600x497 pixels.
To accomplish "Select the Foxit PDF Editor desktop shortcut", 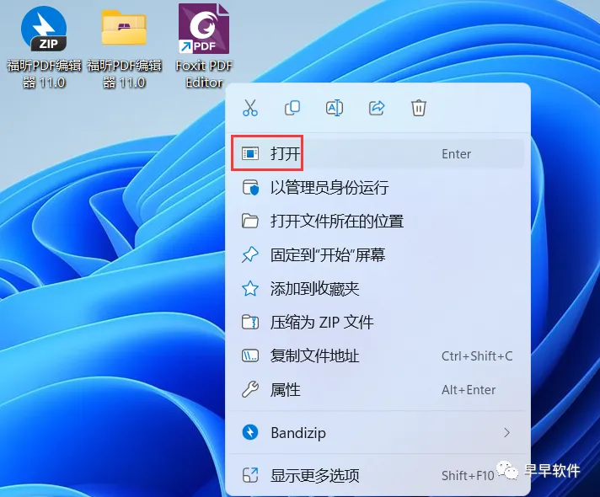I will 204,46.
